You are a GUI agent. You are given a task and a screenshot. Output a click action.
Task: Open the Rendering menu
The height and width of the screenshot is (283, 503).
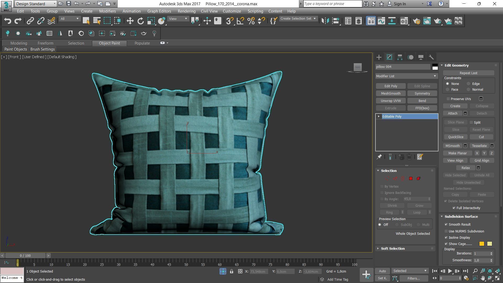click(x=187, y=11)
